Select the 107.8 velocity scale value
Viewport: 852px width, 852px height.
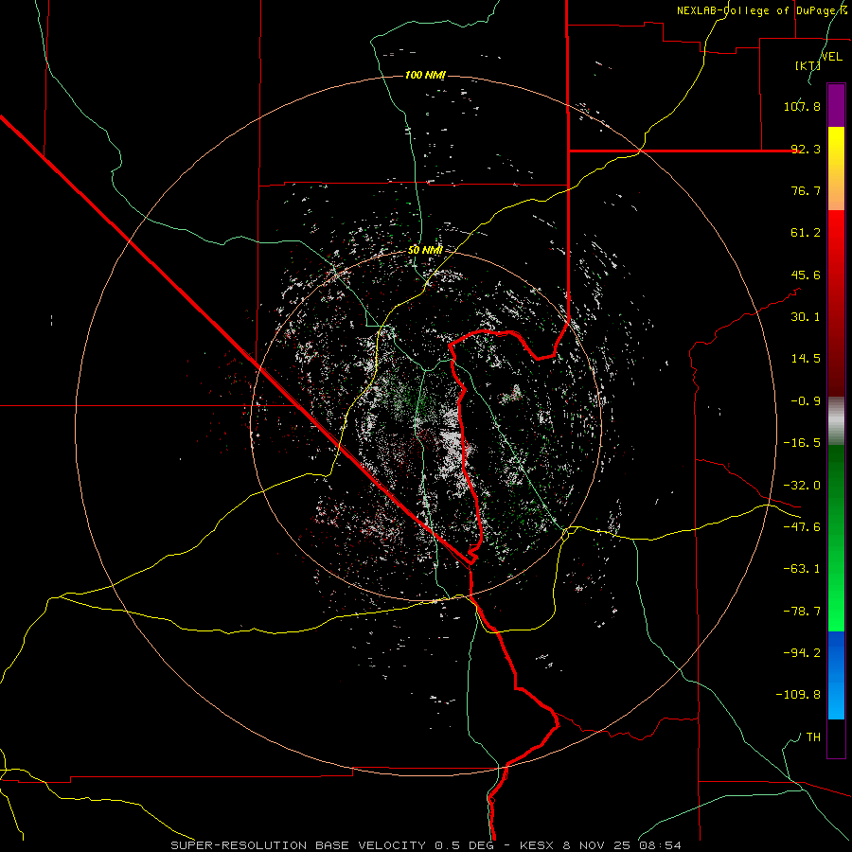coord(802,106)
